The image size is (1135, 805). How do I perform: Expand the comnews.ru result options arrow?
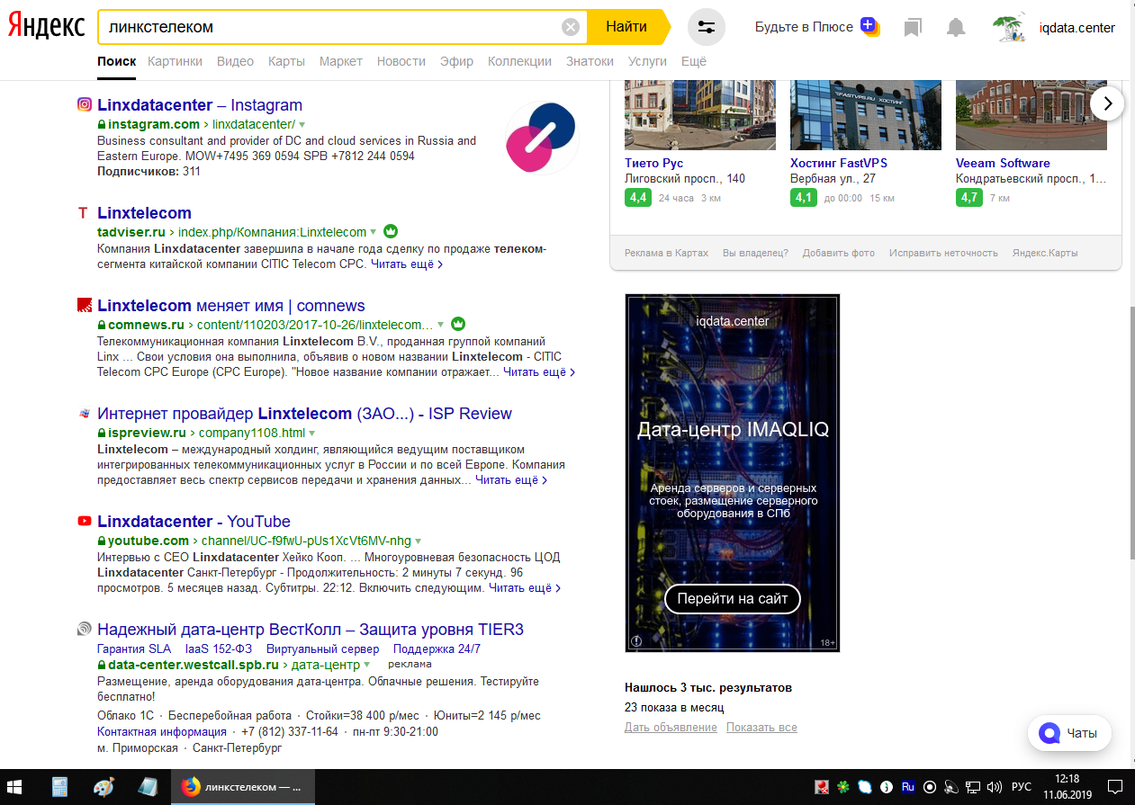(440, 325)
